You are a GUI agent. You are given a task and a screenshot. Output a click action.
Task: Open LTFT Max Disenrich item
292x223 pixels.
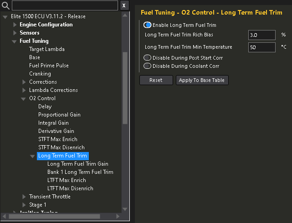click(70, 188)
